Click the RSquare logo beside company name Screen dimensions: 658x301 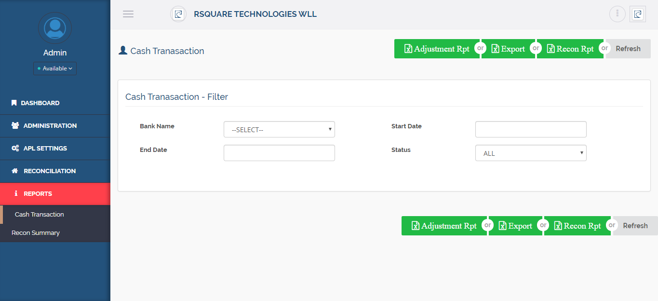pyautogui.click(x=178, y=14)
